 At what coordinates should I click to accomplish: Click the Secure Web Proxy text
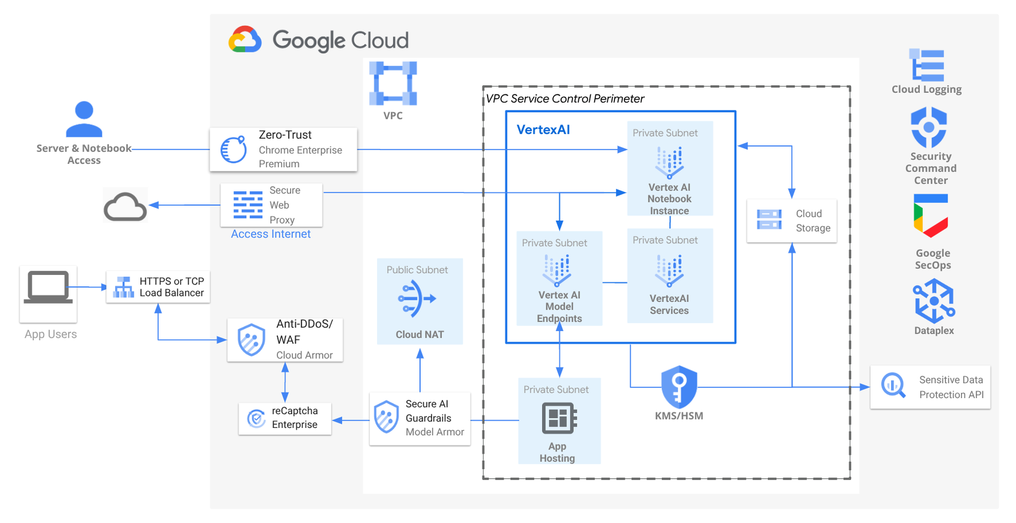[x=285, y=205]
